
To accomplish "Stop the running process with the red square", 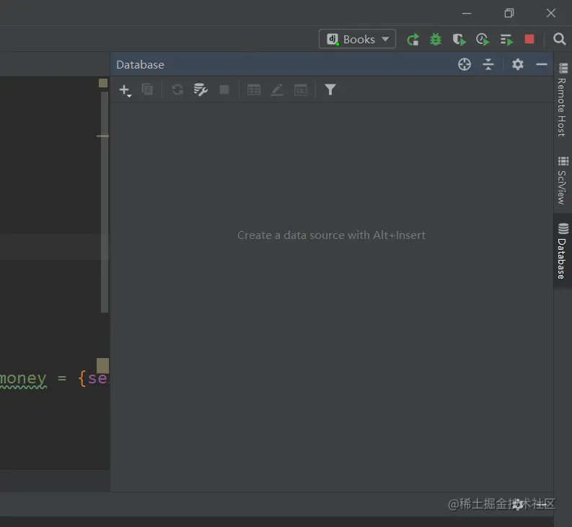I will [529, 39].
